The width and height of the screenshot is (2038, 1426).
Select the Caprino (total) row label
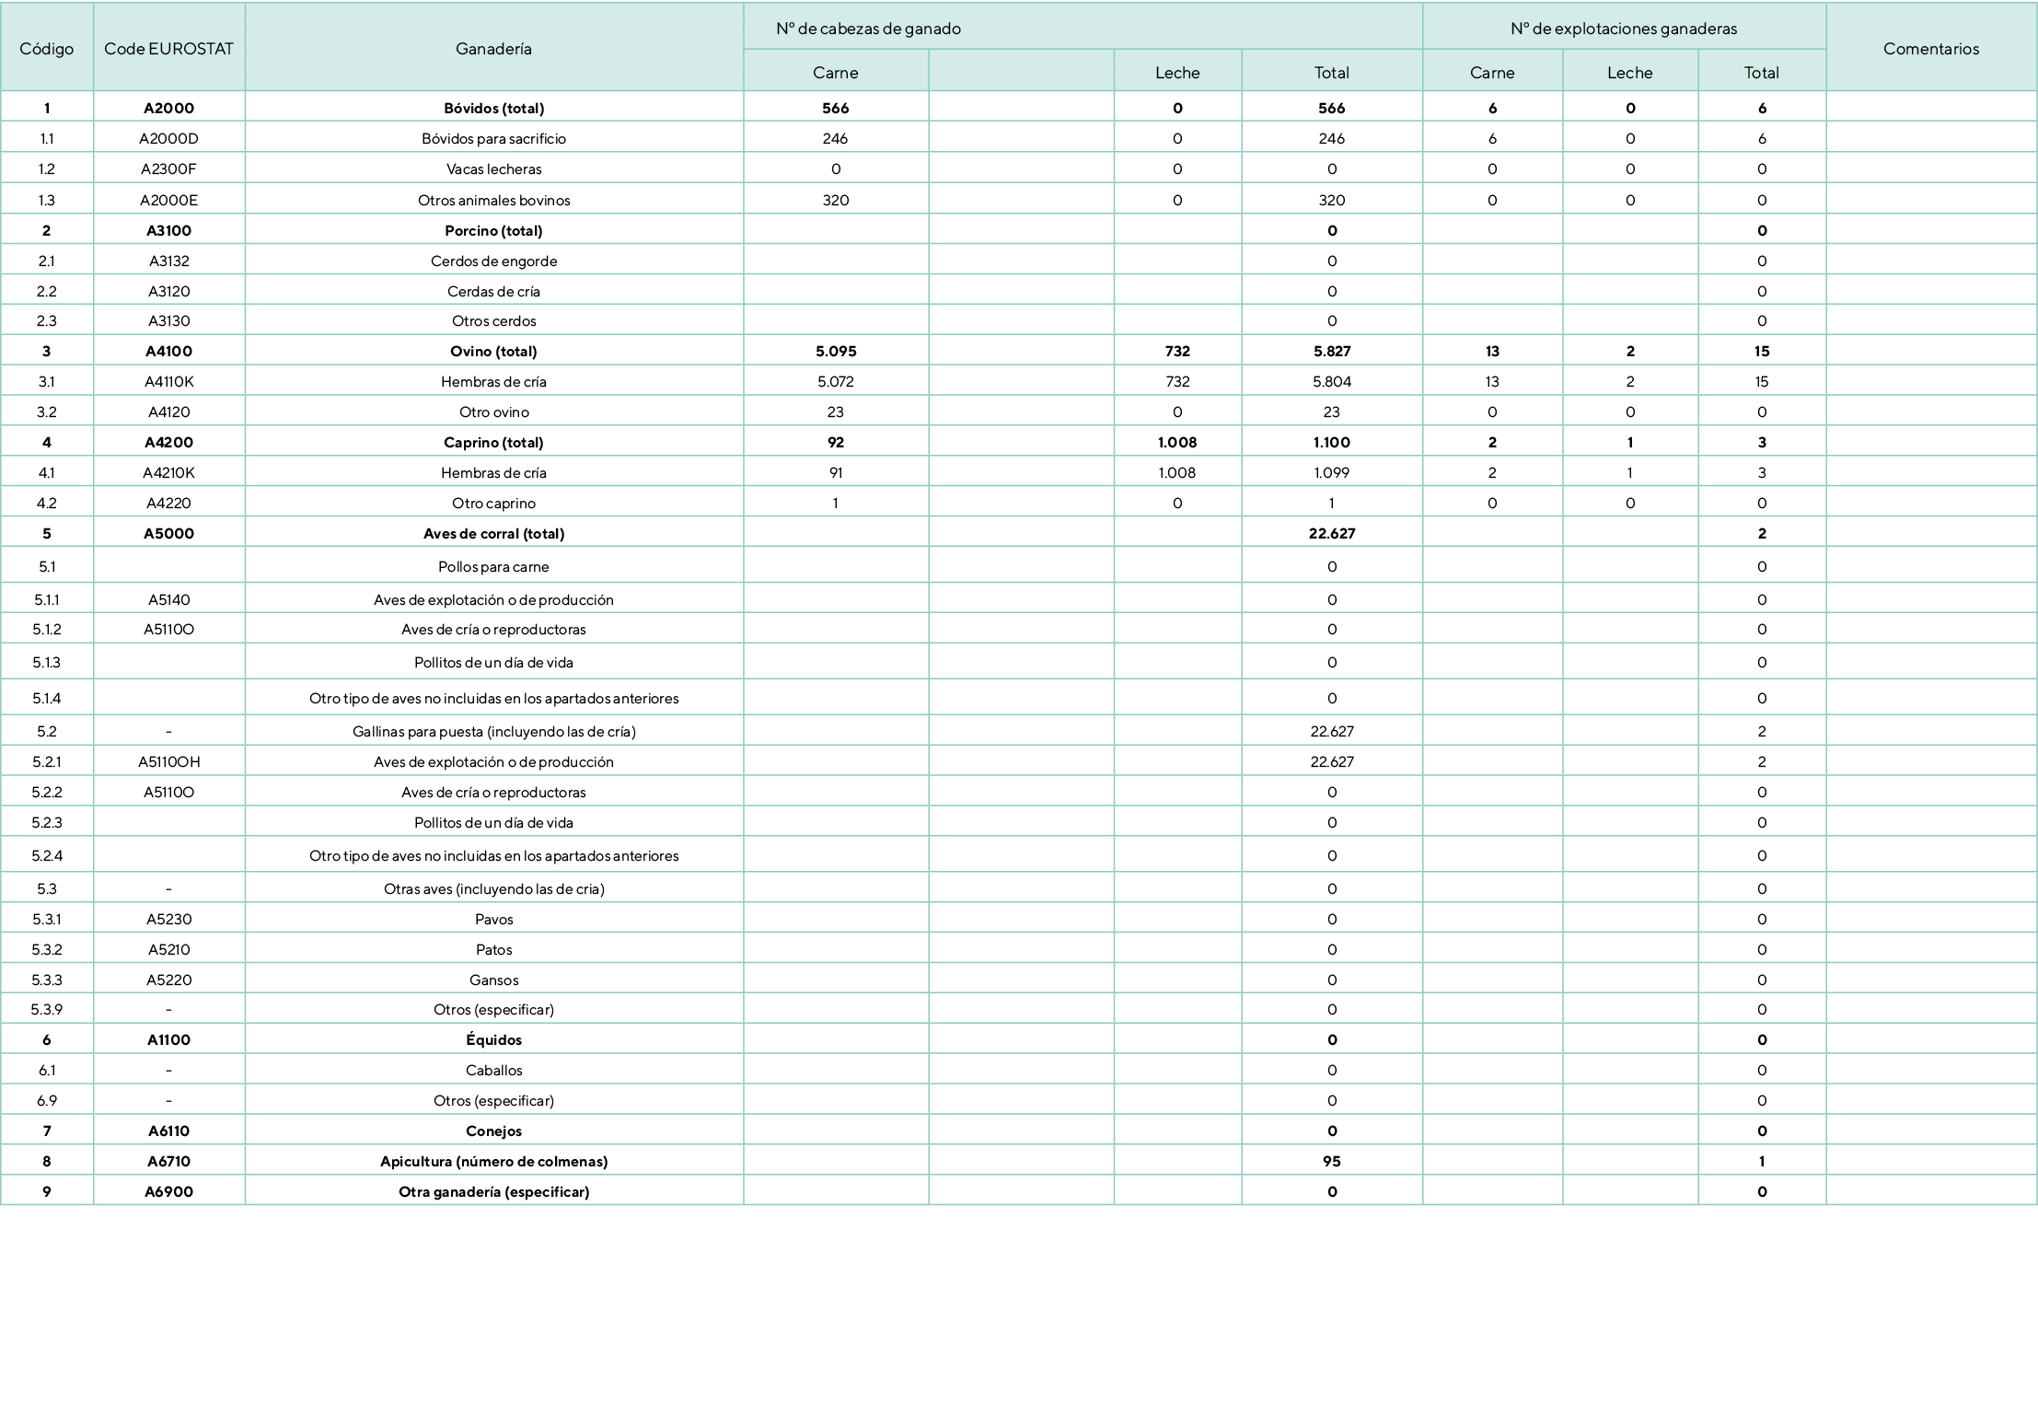493,443
